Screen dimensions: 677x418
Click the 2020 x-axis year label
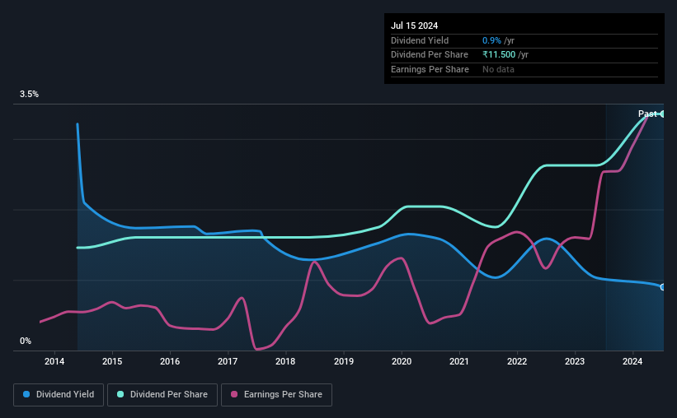tap(402, 361)
